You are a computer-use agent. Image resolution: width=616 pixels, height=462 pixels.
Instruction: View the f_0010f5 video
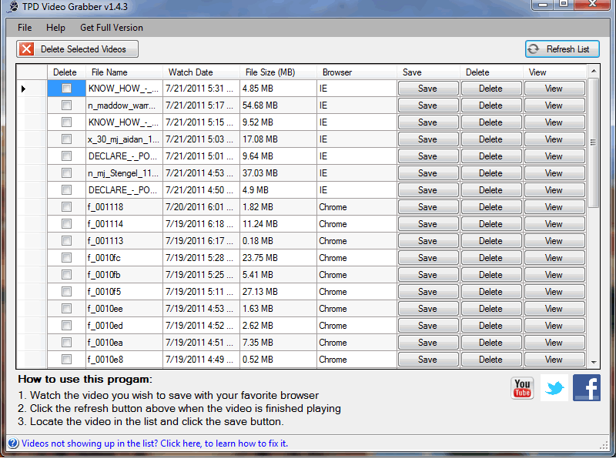coord(554,292)
